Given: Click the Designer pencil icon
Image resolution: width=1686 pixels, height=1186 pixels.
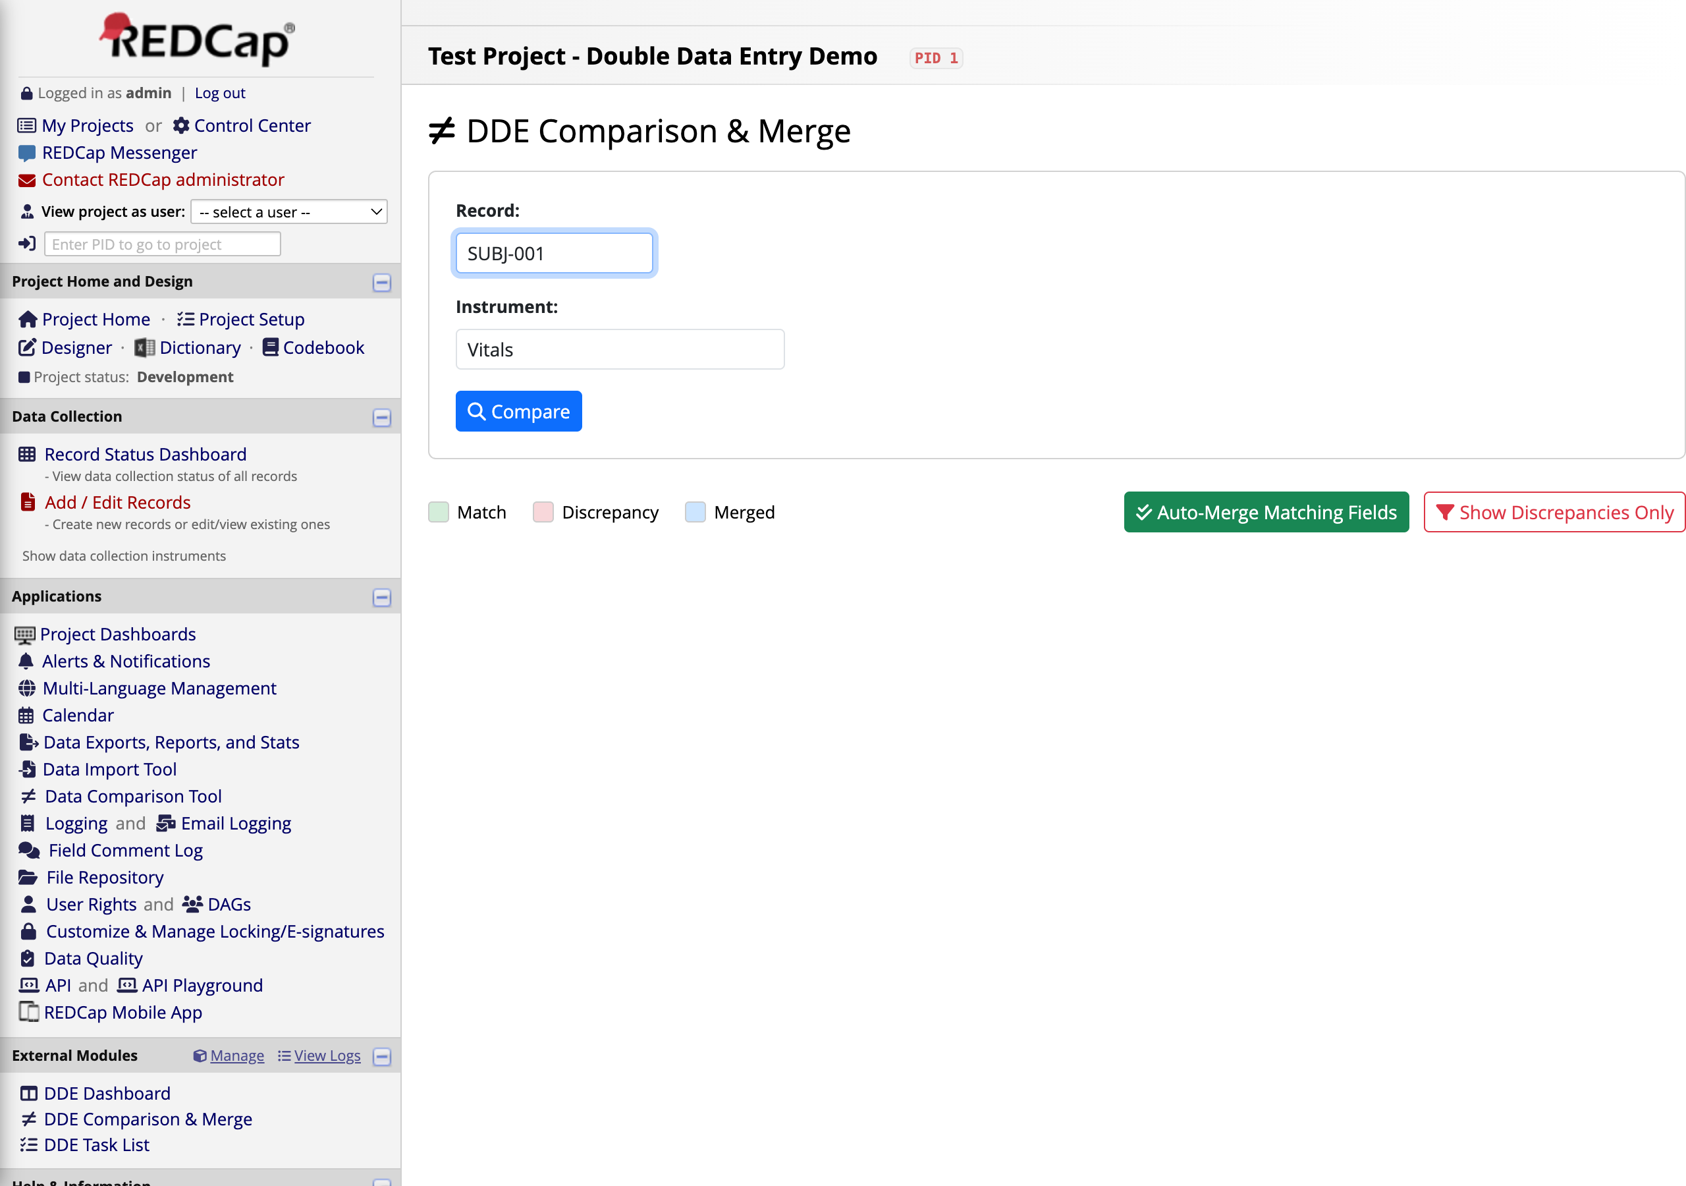Looking at the screenshot, I should pyautogui.click(x=27, y=348).
